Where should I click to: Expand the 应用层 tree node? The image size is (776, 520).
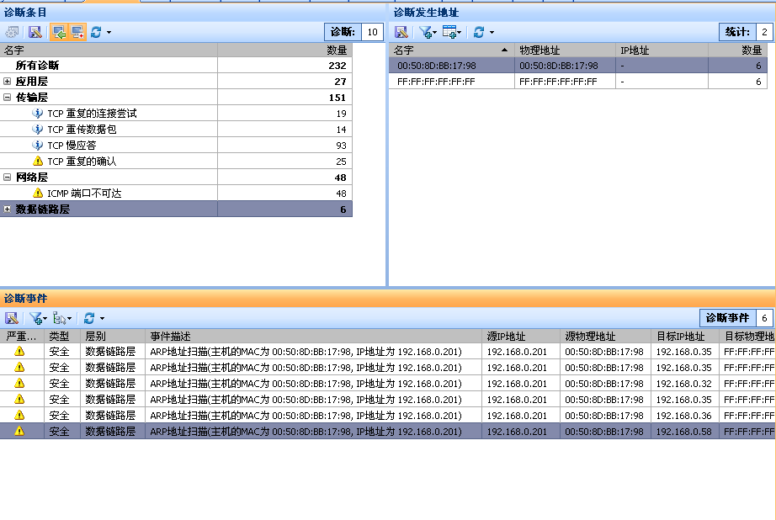tap(7, 82)
